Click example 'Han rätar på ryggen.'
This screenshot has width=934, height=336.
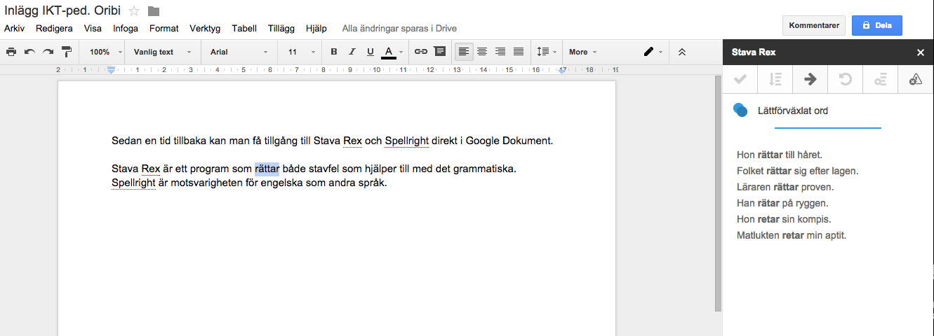(x=782, y=203)
